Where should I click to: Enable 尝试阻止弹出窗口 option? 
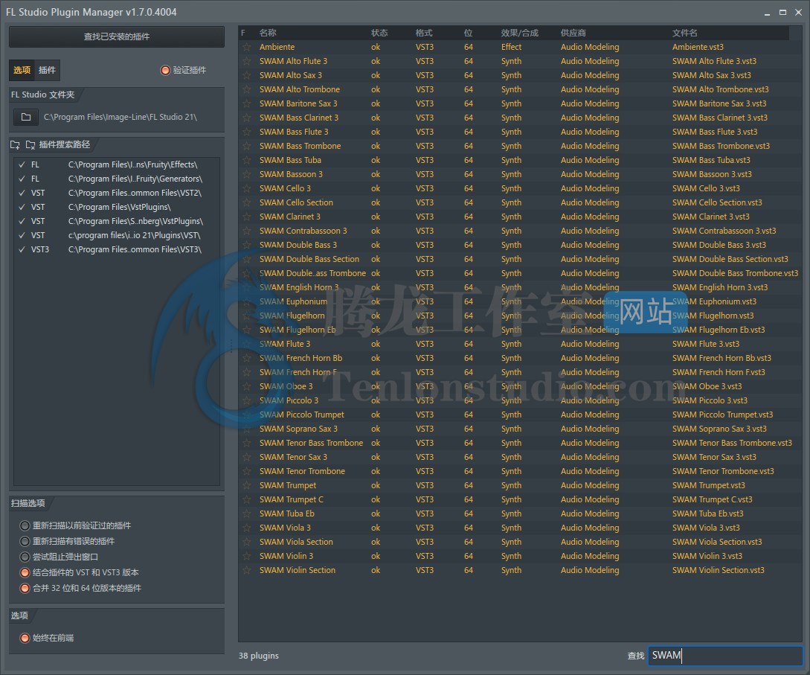tap(25, 557)
